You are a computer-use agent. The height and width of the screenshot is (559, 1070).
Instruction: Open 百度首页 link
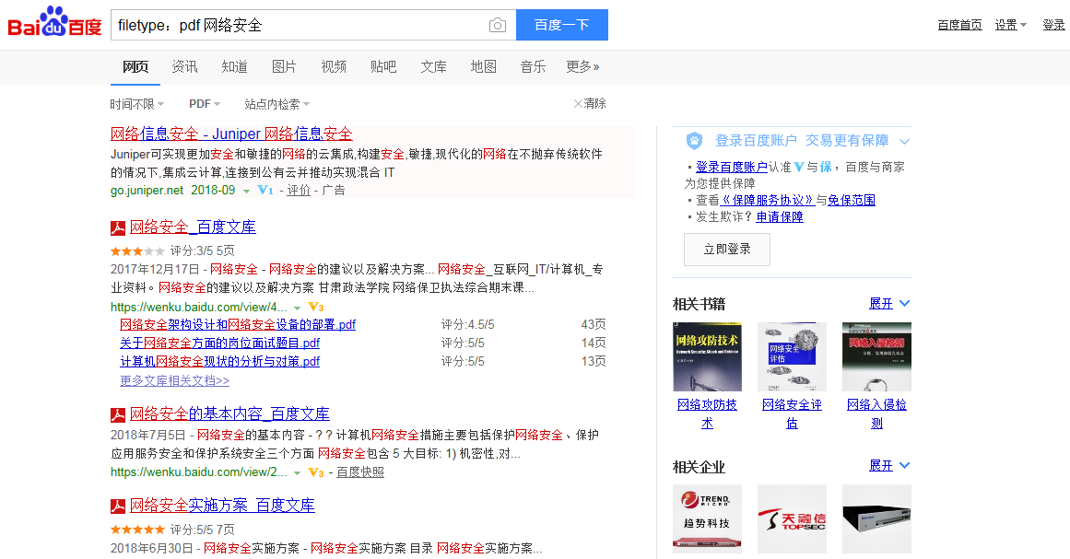(959, 25)
